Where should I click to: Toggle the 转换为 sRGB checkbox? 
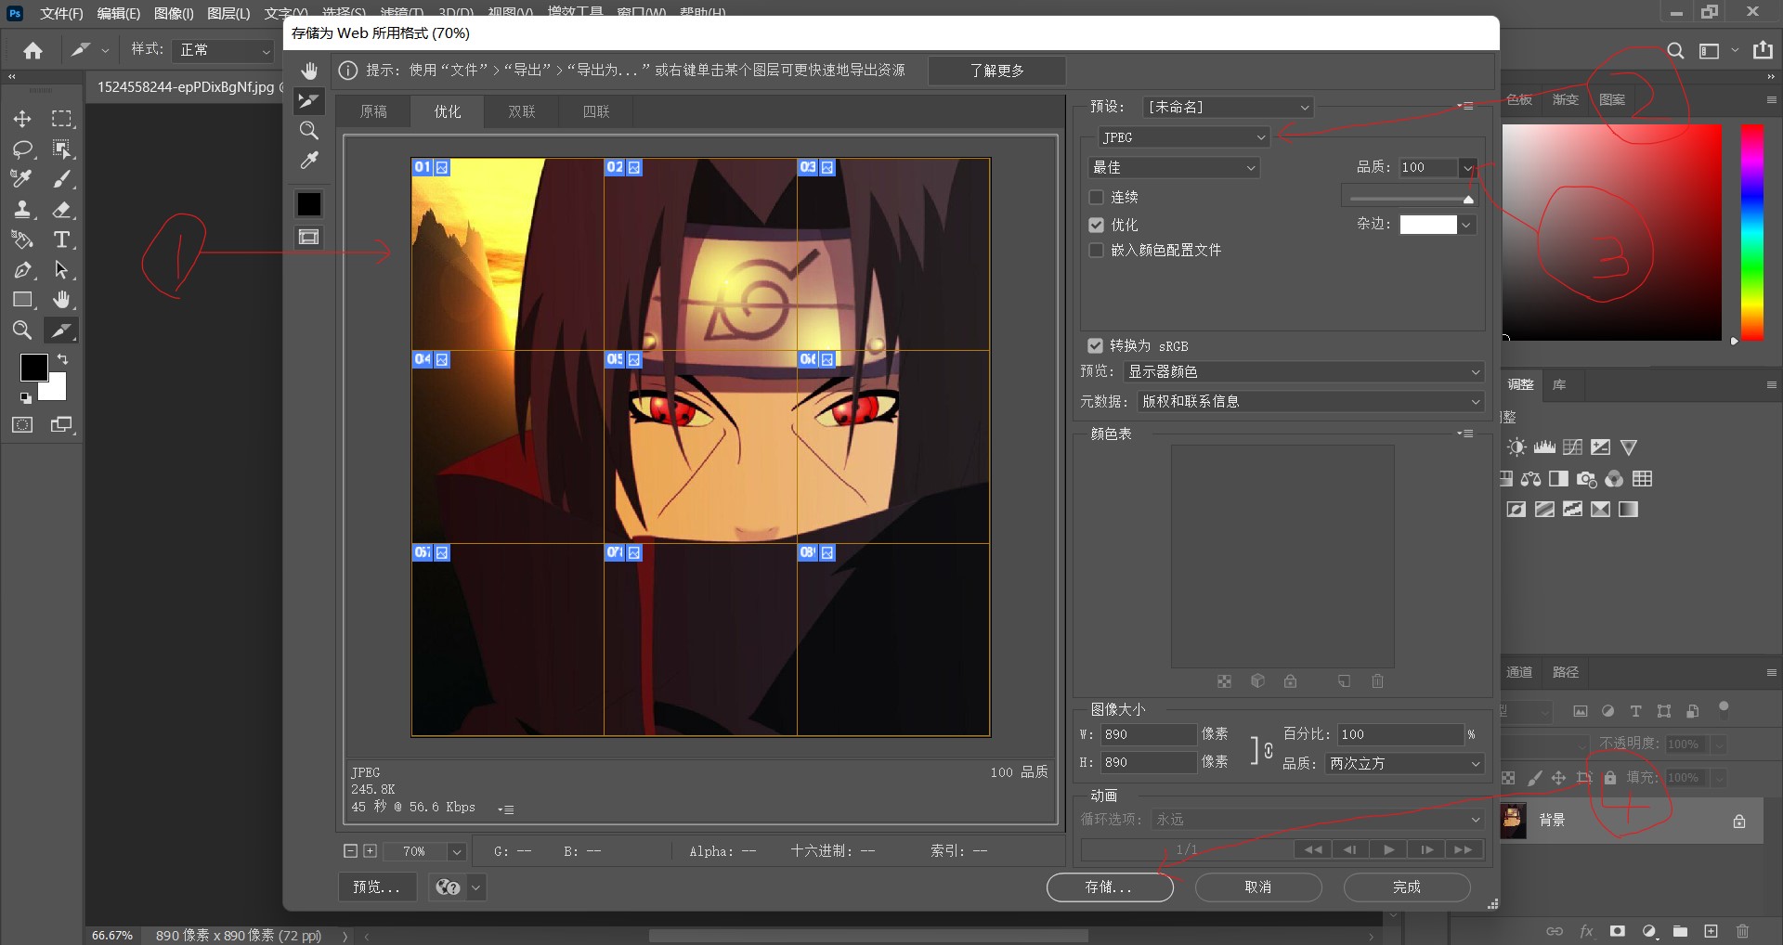[x=1095, y=345]
